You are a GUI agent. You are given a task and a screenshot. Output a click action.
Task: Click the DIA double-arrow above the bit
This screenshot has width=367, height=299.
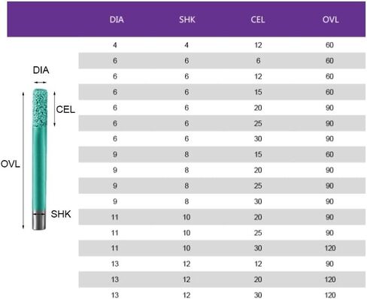pos(41,82)
